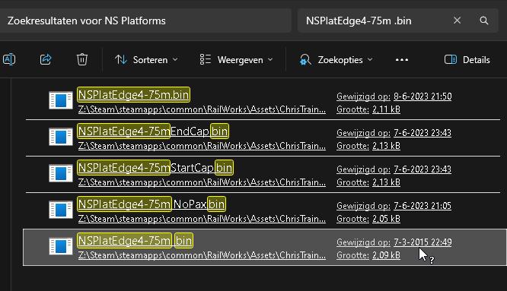Viewport: 507px width, 291px height.
Task: Click file icon of NSPlatEdge4-75mEndCap.bin
Action: [x=61, y=137]
